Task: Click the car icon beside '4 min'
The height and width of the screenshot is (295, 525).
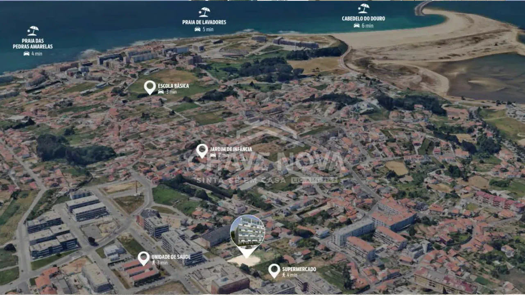Action: [27, 54]
